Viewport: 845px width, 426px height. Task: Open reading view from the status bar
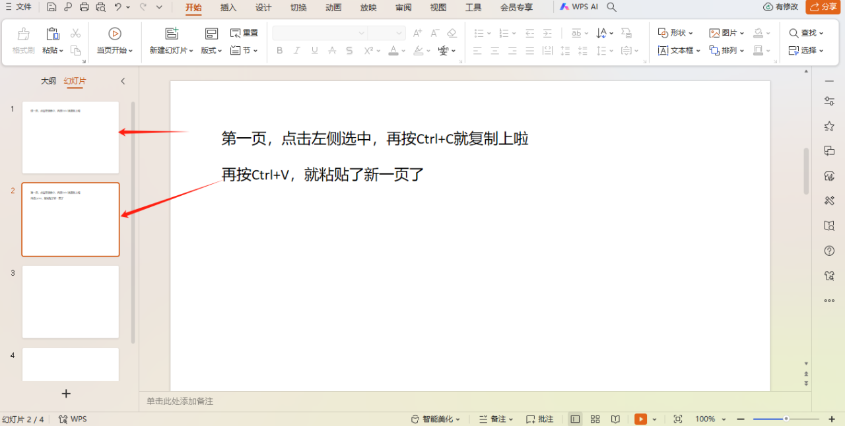click(615, 419)
